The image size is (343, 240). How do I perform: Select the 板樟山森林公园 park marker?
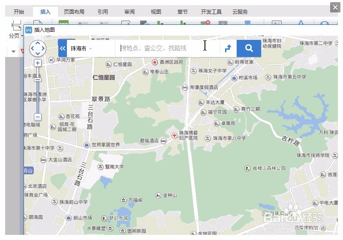(x=247, y=168)
